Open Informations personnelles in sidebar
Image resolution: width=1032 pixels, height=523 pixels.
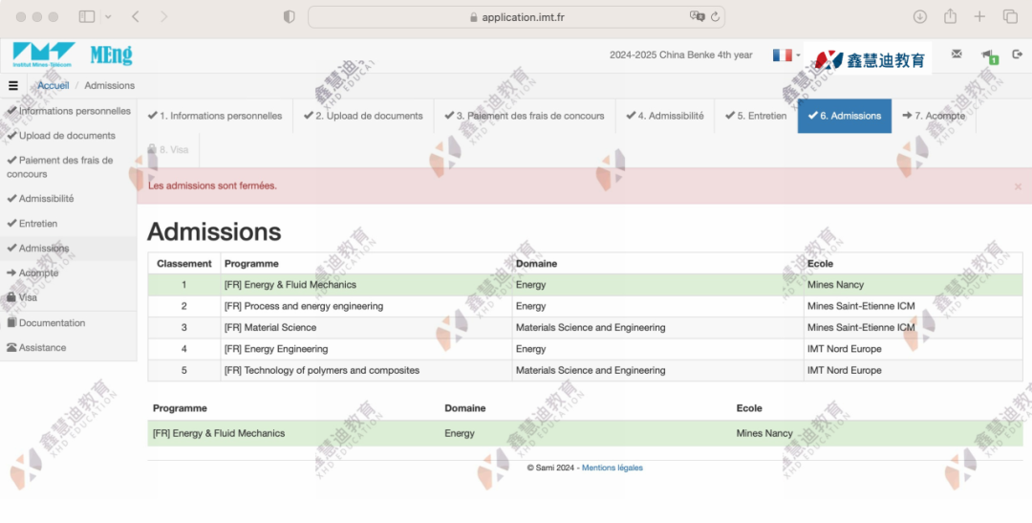(69, 111)
